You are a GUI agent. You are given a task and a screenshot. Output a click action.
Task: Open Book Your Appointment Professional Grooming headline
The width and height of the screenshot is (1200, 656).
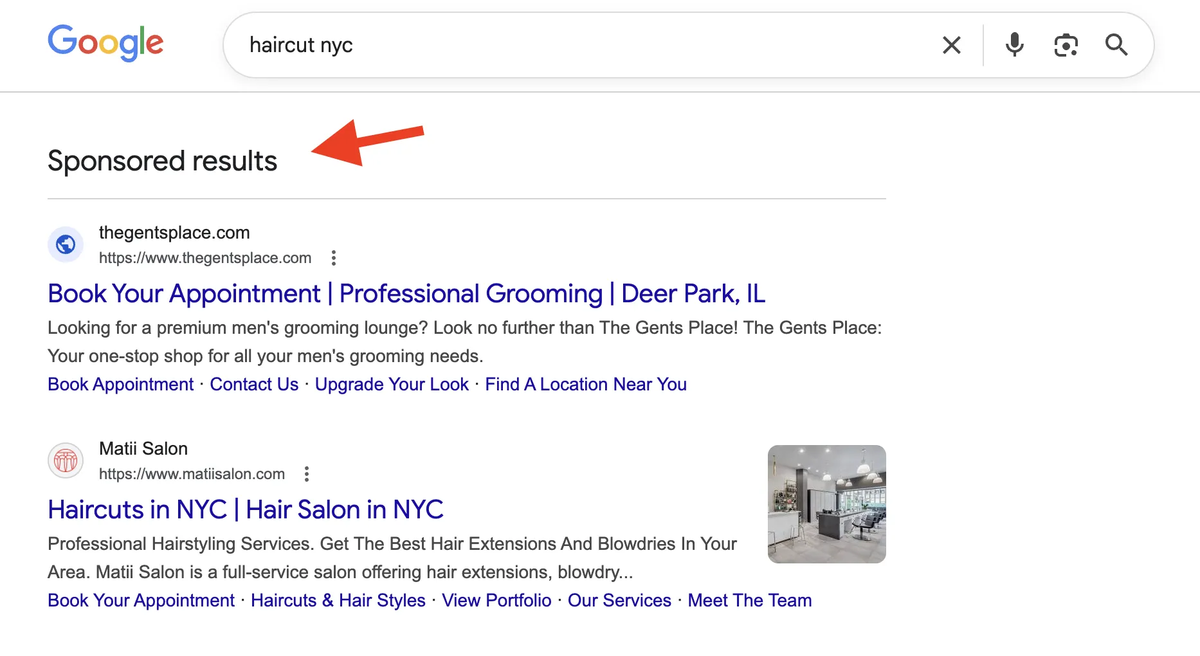(x=406, y=293)
